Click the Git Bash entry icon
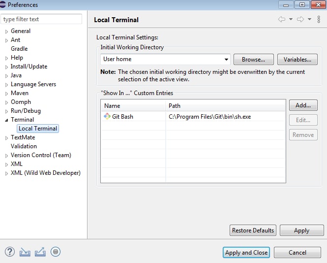Image resolution: width=327 pixels, height=263 pixels. pyautogui.click(x=107, y=116)
